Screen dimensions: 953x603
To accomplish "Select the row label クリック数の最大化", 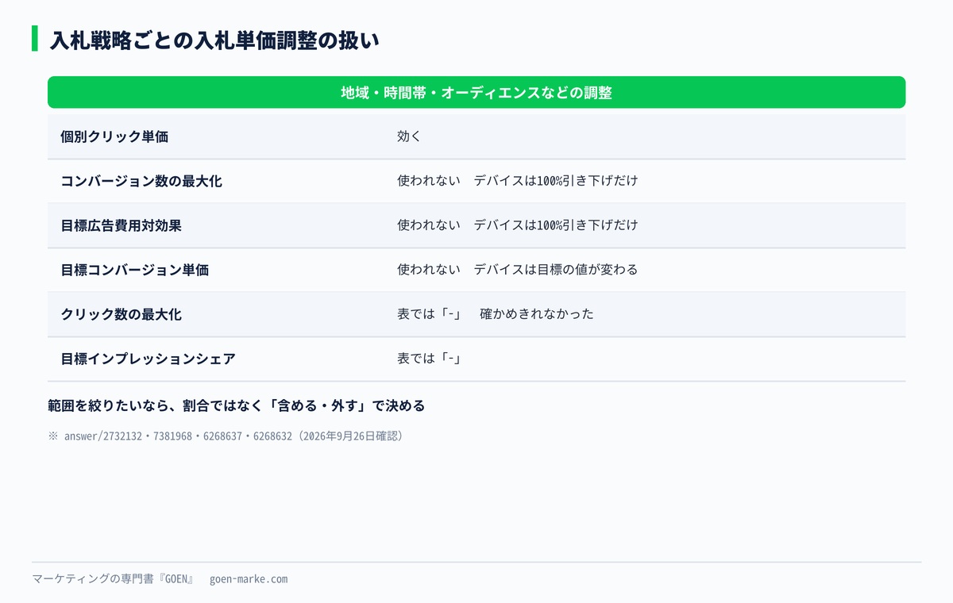I will 122,314.
